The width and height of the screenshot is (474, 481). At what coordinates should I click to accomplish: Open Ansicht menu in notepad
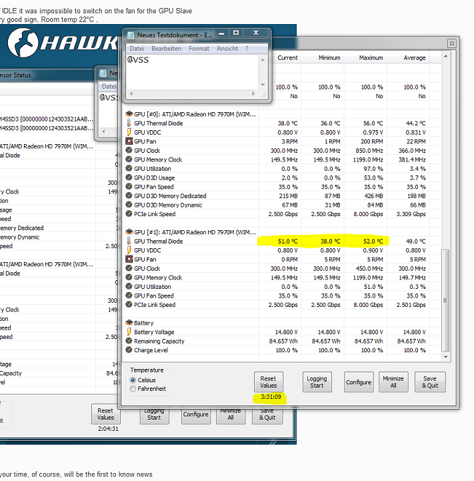pos(227,49)
